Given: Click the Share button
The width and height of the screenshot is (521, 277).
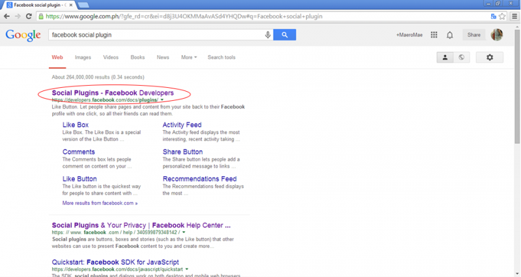Looking at the screenshot, I should coord(474,35).
